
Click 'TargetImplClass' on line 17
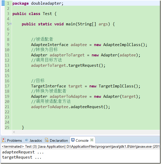click(x=116, y=86)
